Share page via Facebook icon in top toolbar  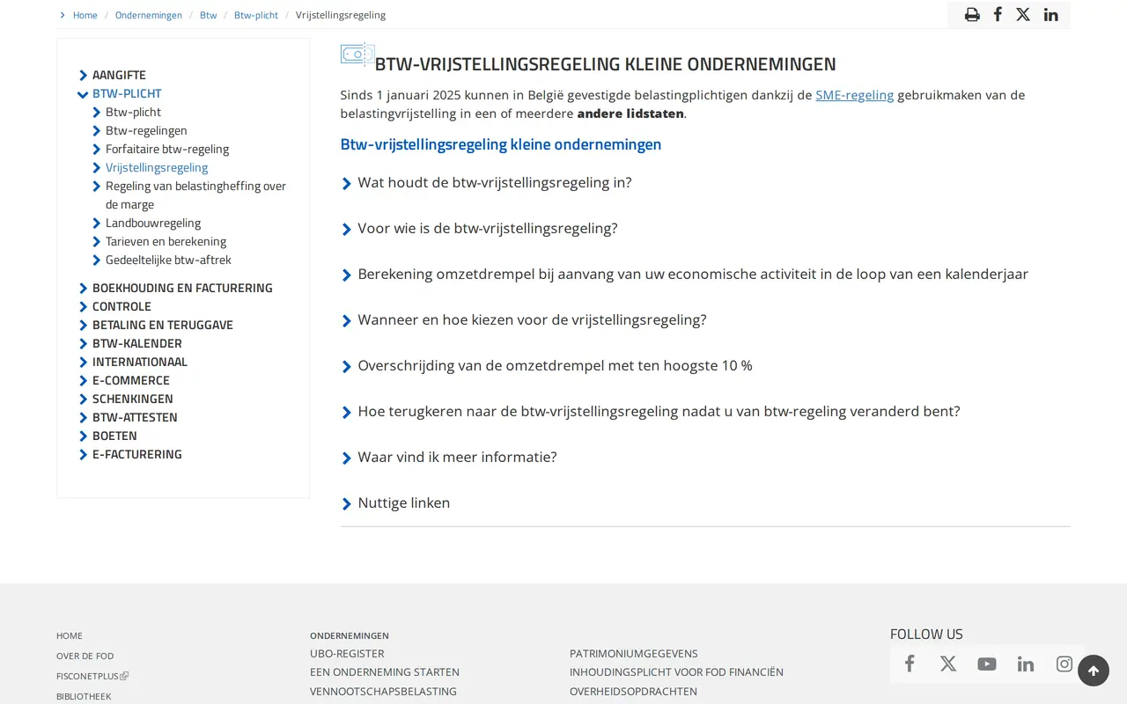(x=998, y=14)
